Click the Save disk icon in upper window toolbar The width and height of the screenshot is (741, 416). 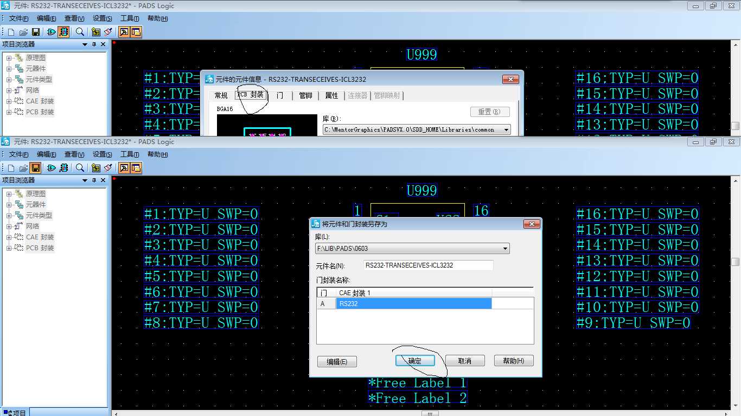click(35, 32)
